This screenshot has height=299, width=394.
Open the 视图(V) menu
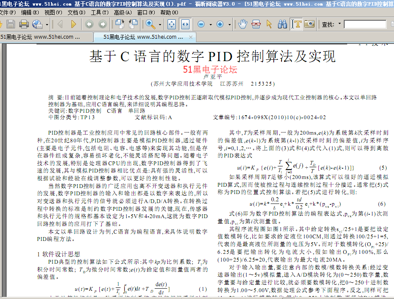(x=53, y=12)
